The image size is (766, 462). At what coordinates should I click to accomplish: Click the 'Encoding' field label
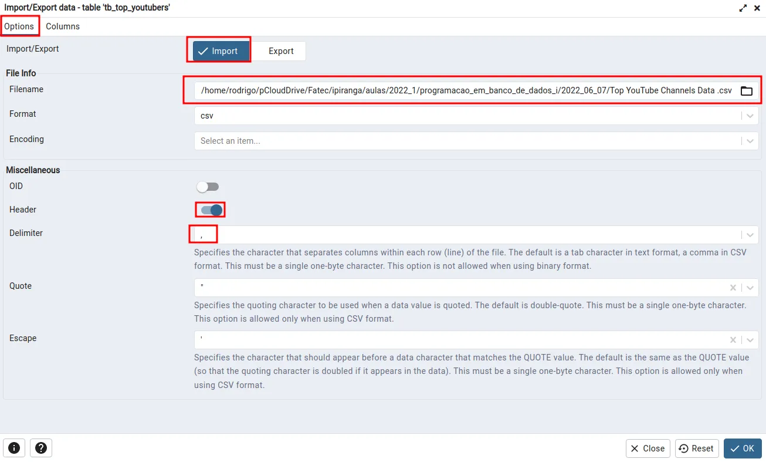tap(26, 139)
